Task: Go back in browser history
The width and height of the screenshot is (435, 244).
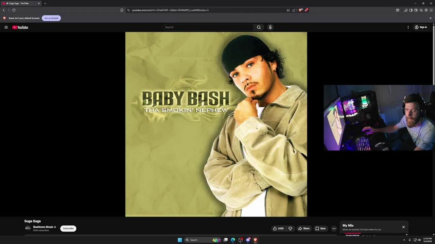Action: coord(4,10)
